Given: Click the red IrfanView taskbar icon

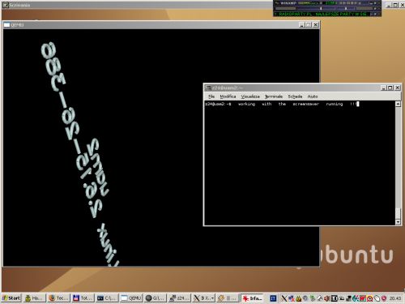Looking at the screenshot, I should [x=245, y=298].
